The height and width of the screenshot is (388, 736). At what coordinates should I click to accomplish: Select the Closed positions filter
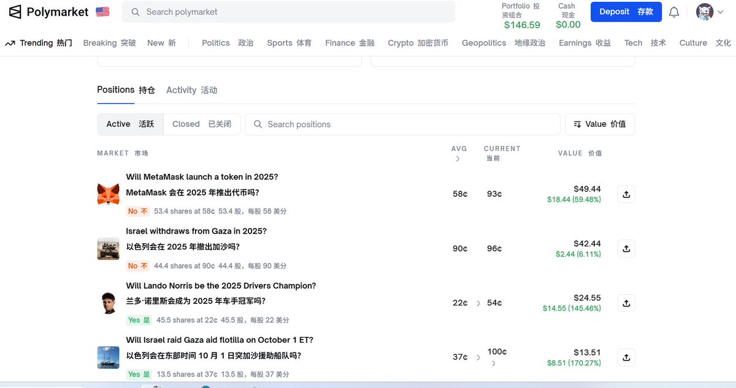pyautogui.click(x=202, y=124)
